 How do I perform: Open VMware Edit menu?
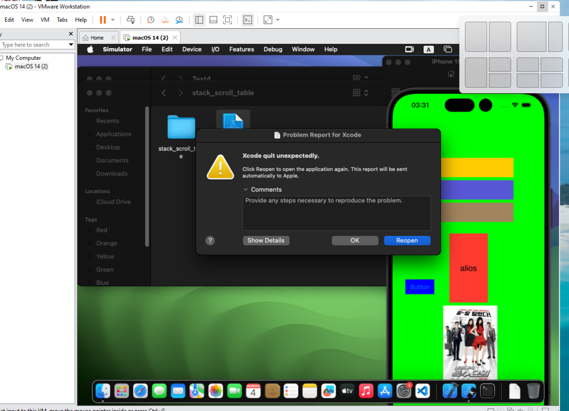(9, 20)
